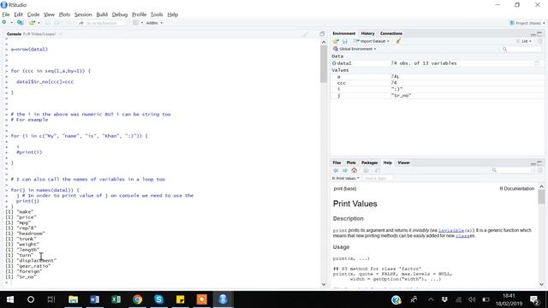Open the File menu

click(6, 15)
